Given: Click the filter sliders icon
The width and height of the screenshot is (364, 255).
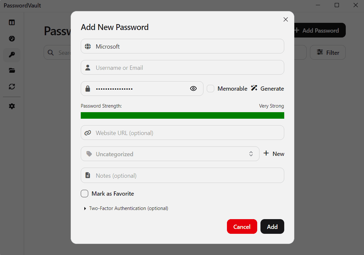Looking at the screenshot, I should [320, 52].
